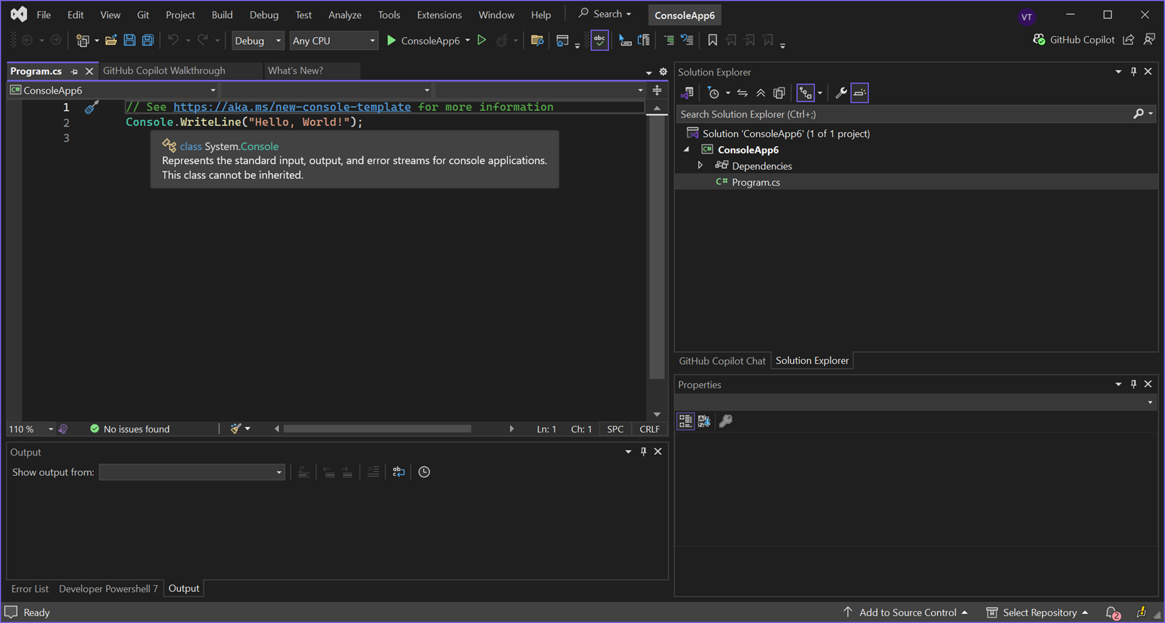
Task: Open the Any CPU platform dropdown
Action: point(334,40)
